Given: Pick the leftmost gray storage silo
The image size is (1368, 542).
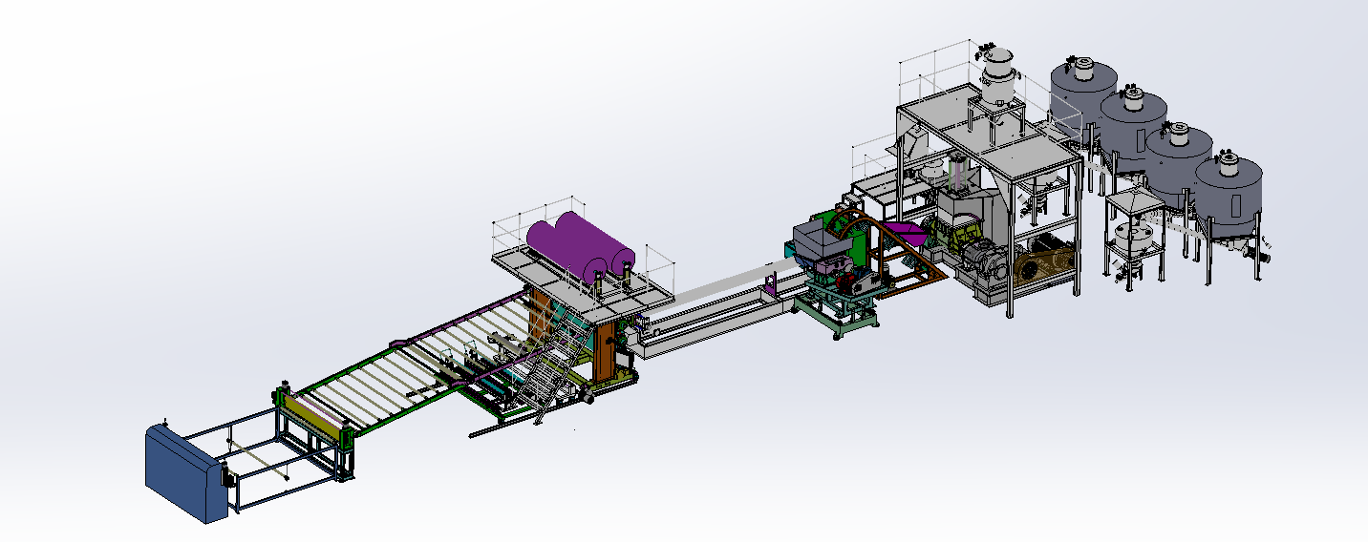Looking at the screenshot, I should pyautogui.click(x=1083, y=95).
